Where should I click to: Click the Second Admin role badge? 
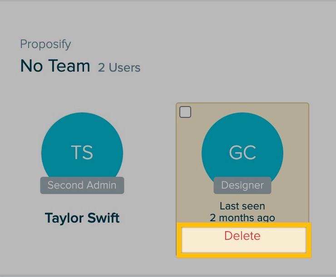(82, 185)
